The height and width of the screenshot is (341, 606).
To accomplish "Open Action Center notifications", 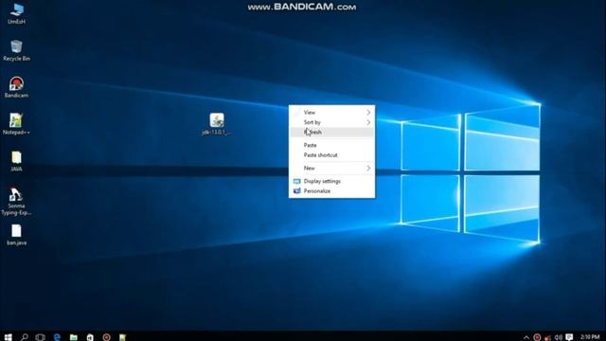I will coord(569,337).
